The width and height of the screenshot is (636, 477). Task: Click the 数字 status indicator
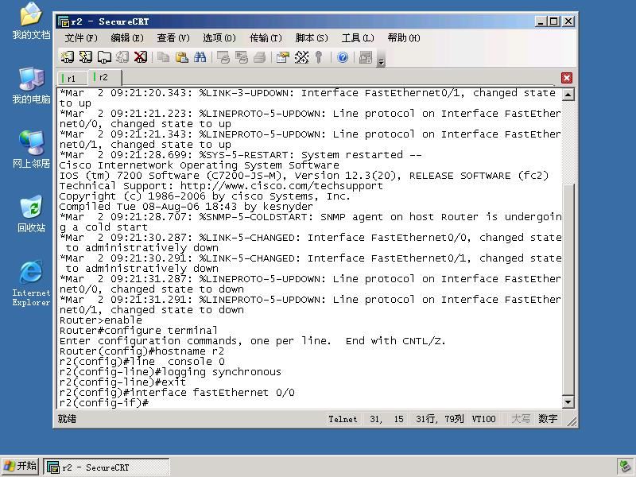click(x=548, y=419)
